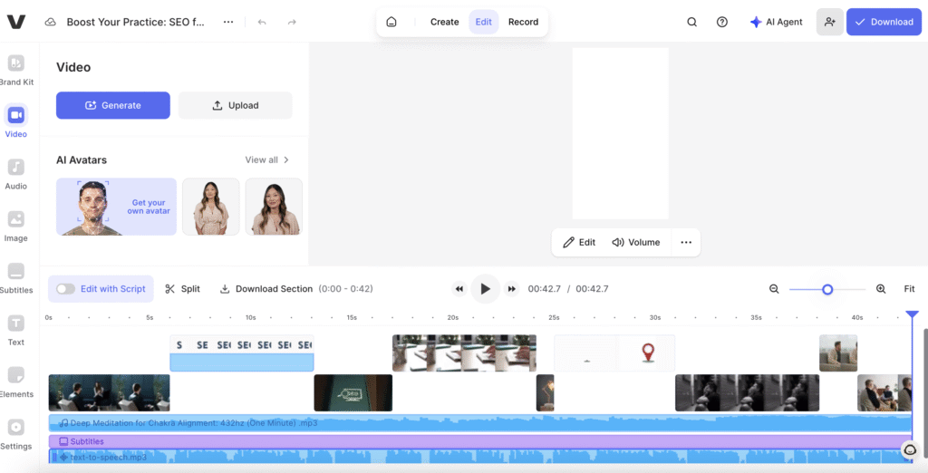Open the preview more options ellipsis
This screenshot has width=928, height=473.
tap(686, 242)
